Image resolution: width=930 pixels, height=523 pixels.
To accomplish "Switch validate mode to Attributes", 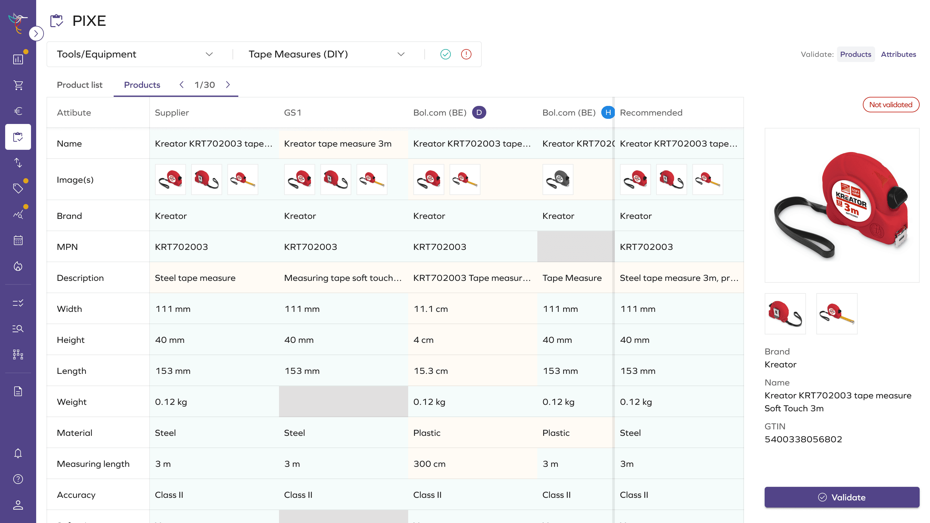I will coord(898,54).
